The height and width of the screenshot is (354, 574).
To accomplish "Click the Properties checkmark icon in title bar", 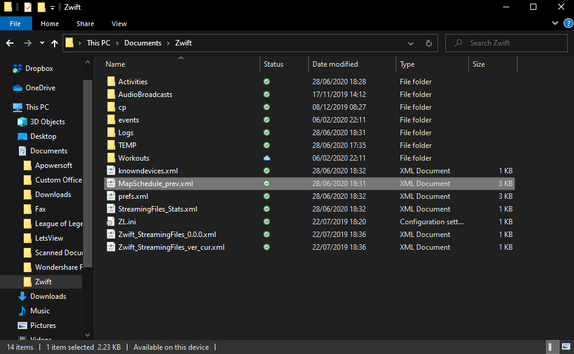I will point(28,7).
